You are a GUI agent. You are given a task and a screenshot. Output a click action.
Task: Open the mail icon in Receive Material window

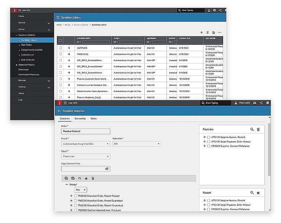point(254,103)
